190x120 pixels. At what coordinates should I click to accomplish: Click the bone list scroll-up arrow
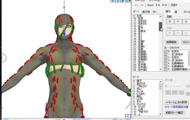tap(161, 16)
